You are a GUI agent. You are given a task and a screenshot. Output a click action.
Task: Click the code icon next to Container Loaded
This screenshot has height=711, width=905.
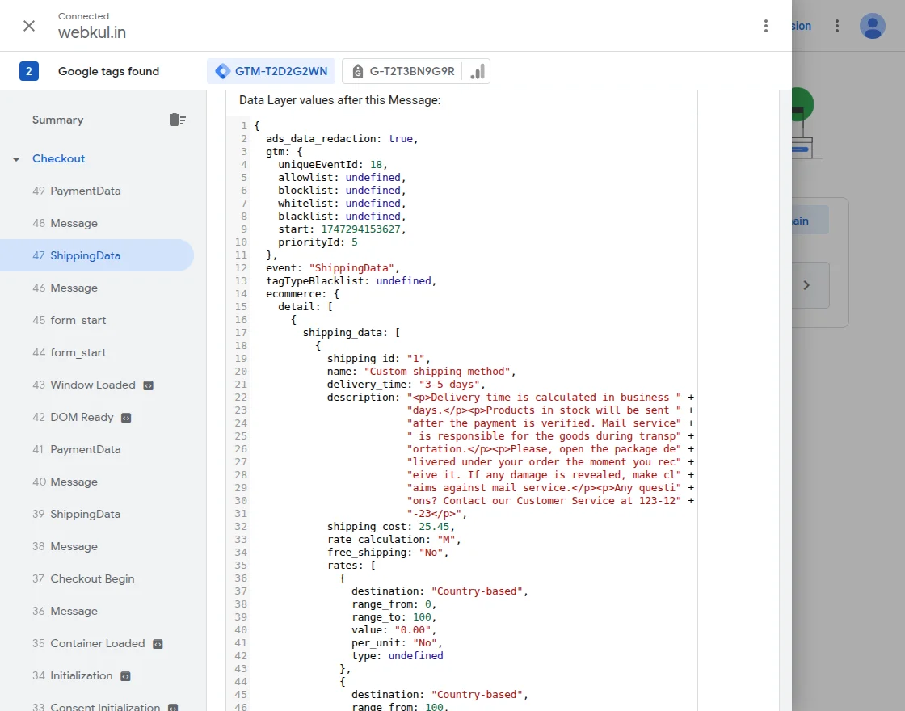158,644
